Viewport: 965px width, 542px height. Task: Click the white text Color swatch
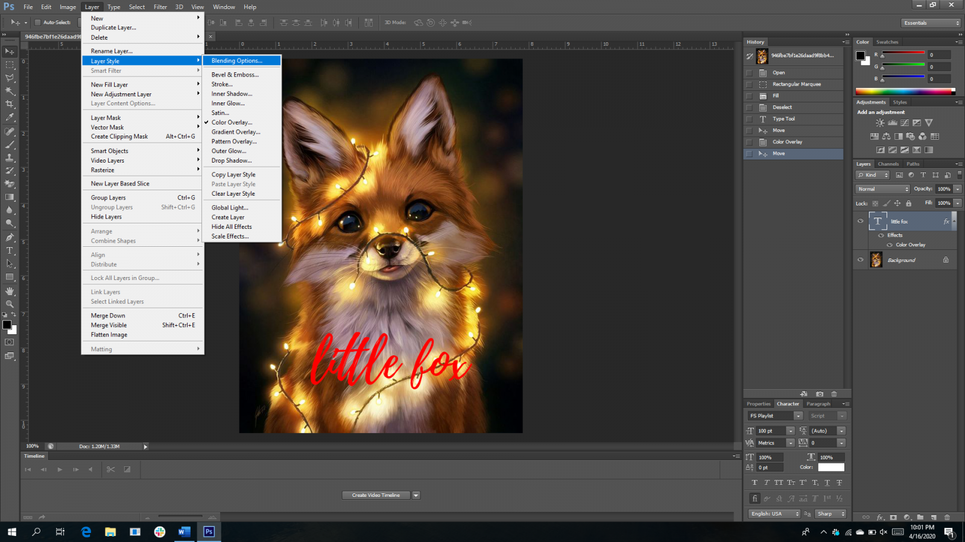pyautogui.click(x=831, y=467)
